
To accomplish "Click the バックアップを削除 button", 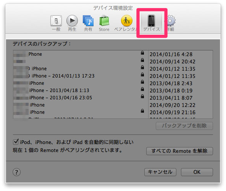I will (184, 126).
